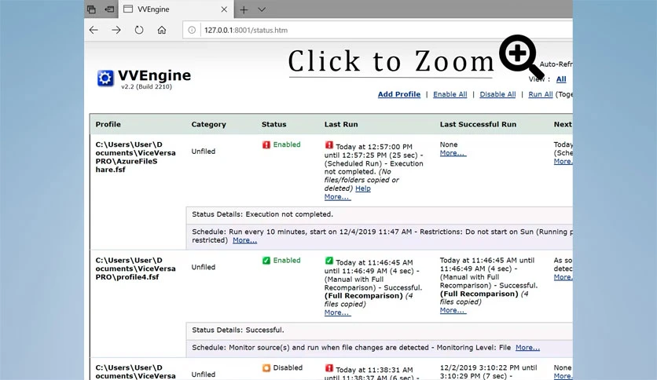Click Unfiled category for profile4 profile
657x380 pixels.
pos(204,267)
